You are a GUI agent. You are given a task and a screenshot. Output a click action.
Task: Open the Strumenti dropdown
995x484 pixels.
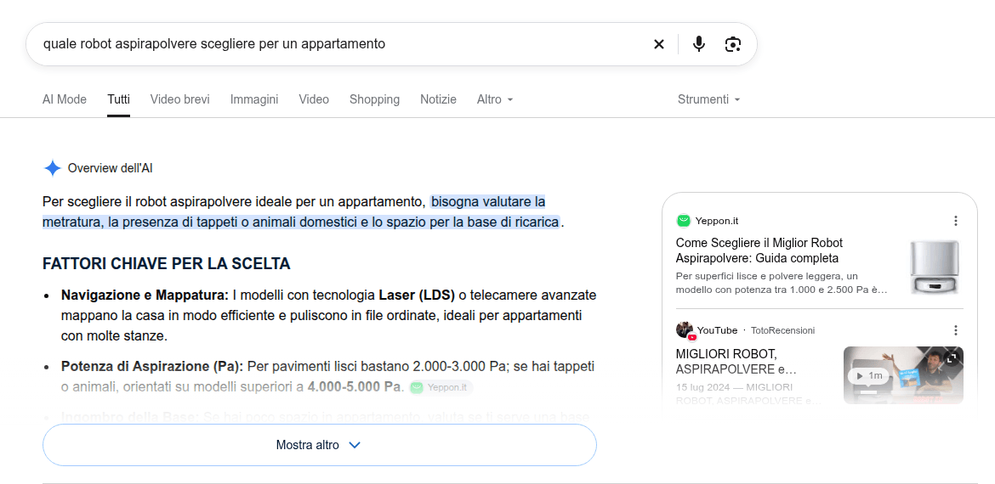click(x=708, y=99)
